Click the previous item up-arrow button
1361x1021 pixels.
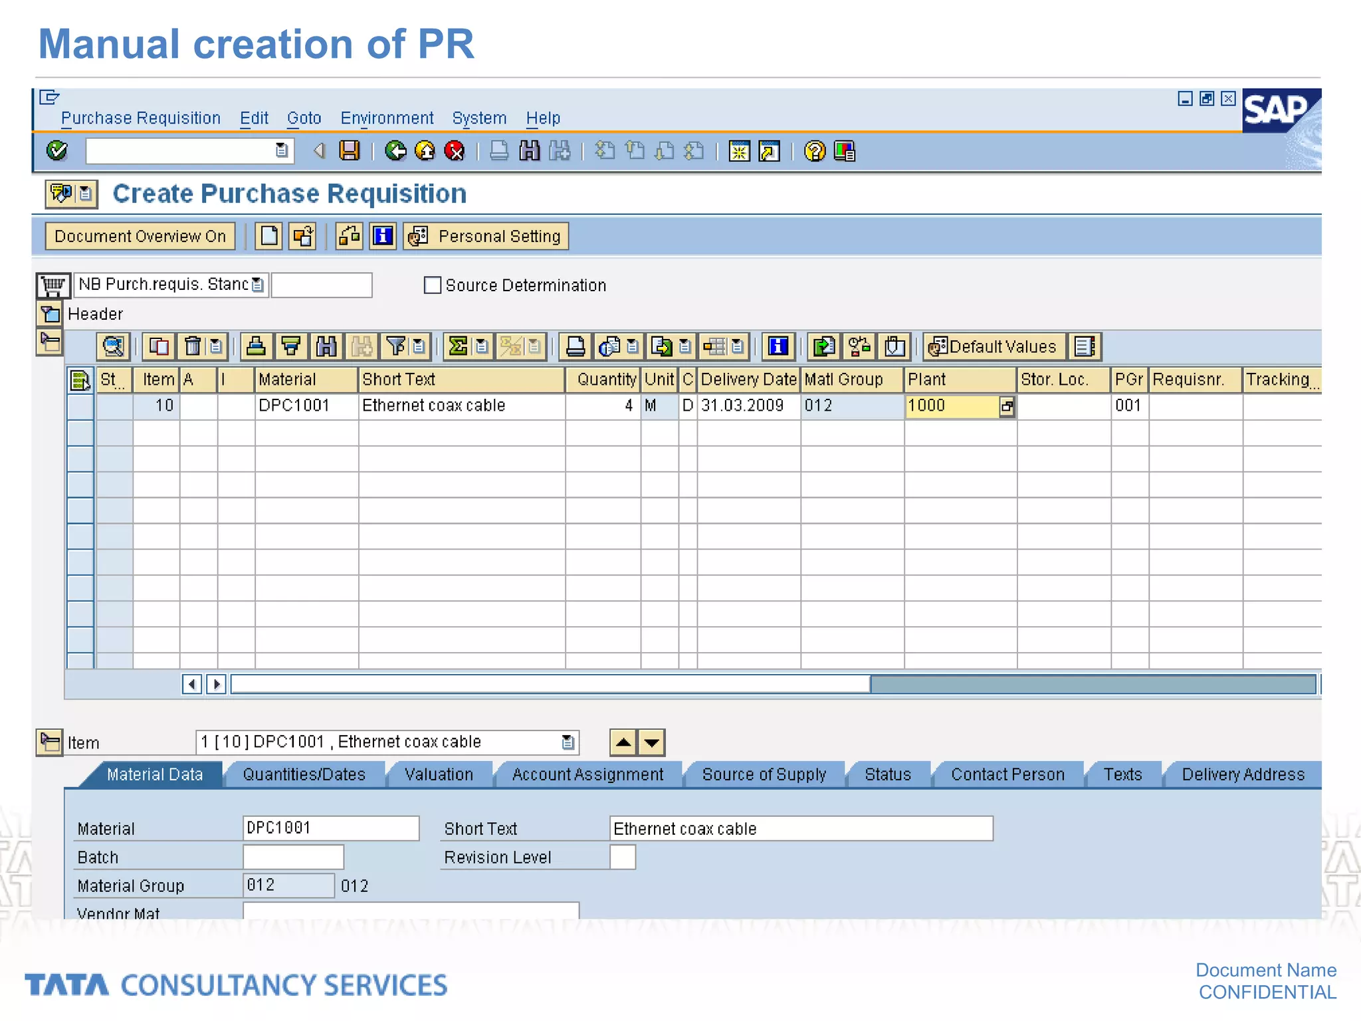coord(623,742)
